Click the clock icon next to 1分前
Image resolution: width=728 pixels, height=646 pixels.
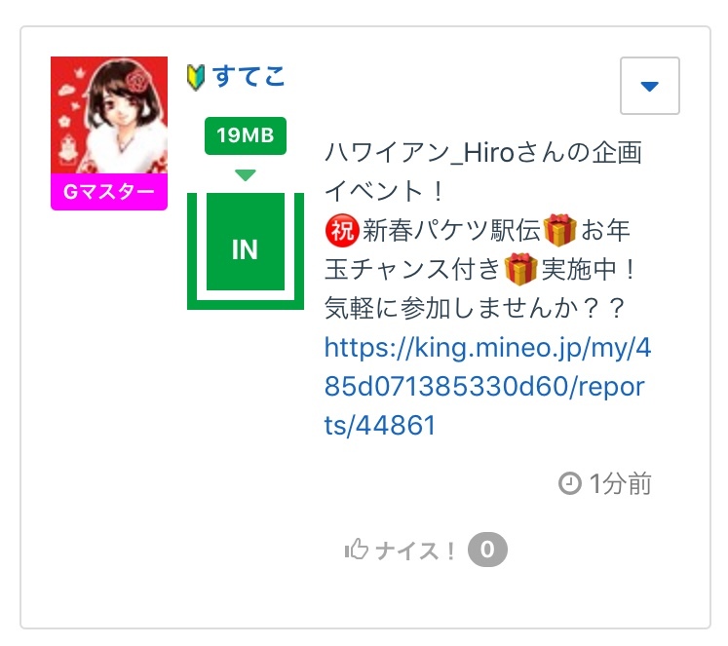click(x=570, y=483)
